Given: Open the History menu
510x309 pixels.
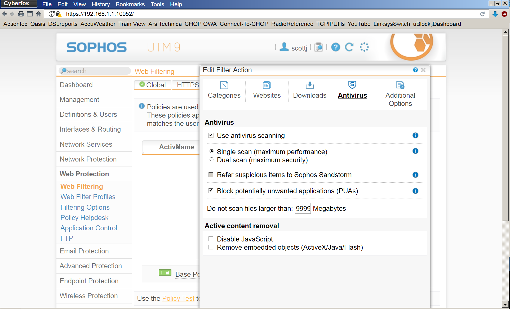Looking at the screenshot, I should (101, 4).
